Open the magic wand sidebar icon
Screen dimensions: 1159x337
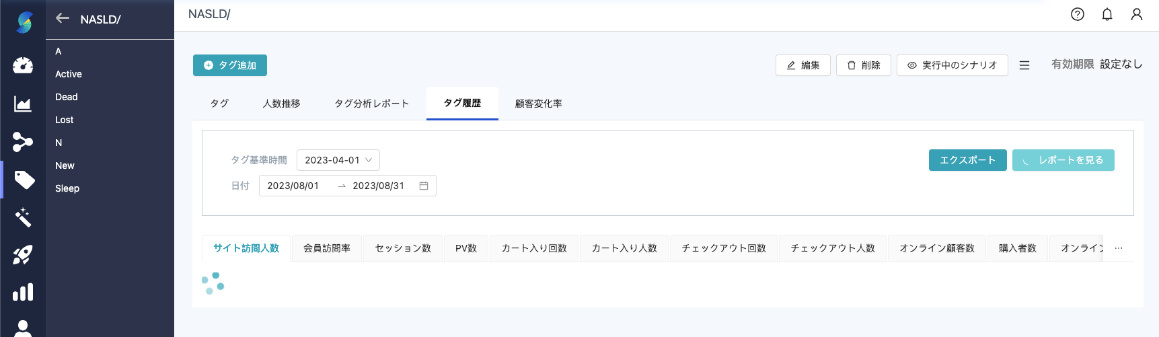pyautogui.click(x=23, y=217)
